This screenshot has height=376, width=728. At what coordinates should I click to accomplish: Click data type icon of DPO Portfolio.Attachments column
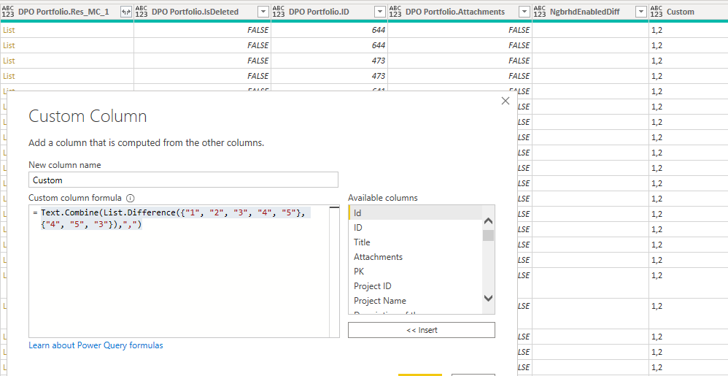[x=395, y=12]
